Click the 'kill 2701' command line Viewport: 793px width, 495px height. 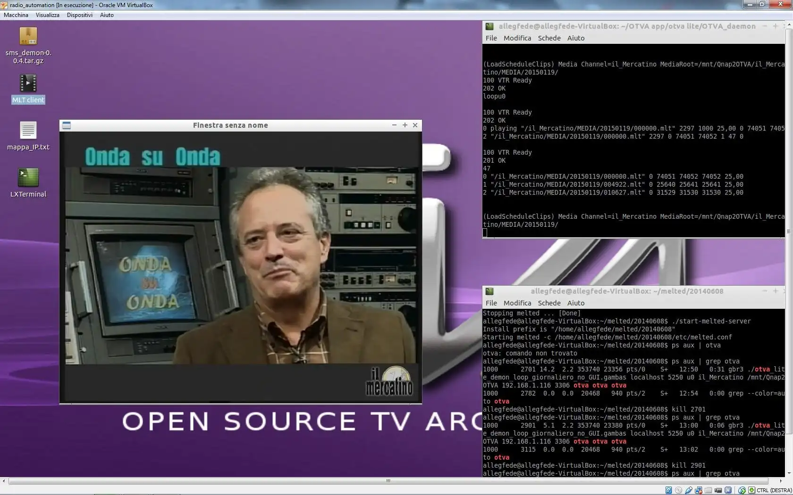point(594,409)
